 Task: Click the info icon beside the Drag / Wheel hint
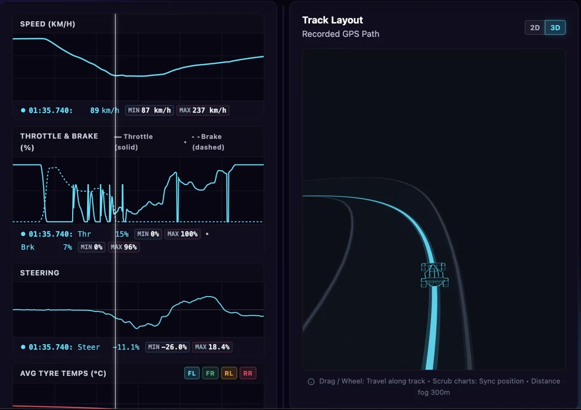click(x=311, y=381)
